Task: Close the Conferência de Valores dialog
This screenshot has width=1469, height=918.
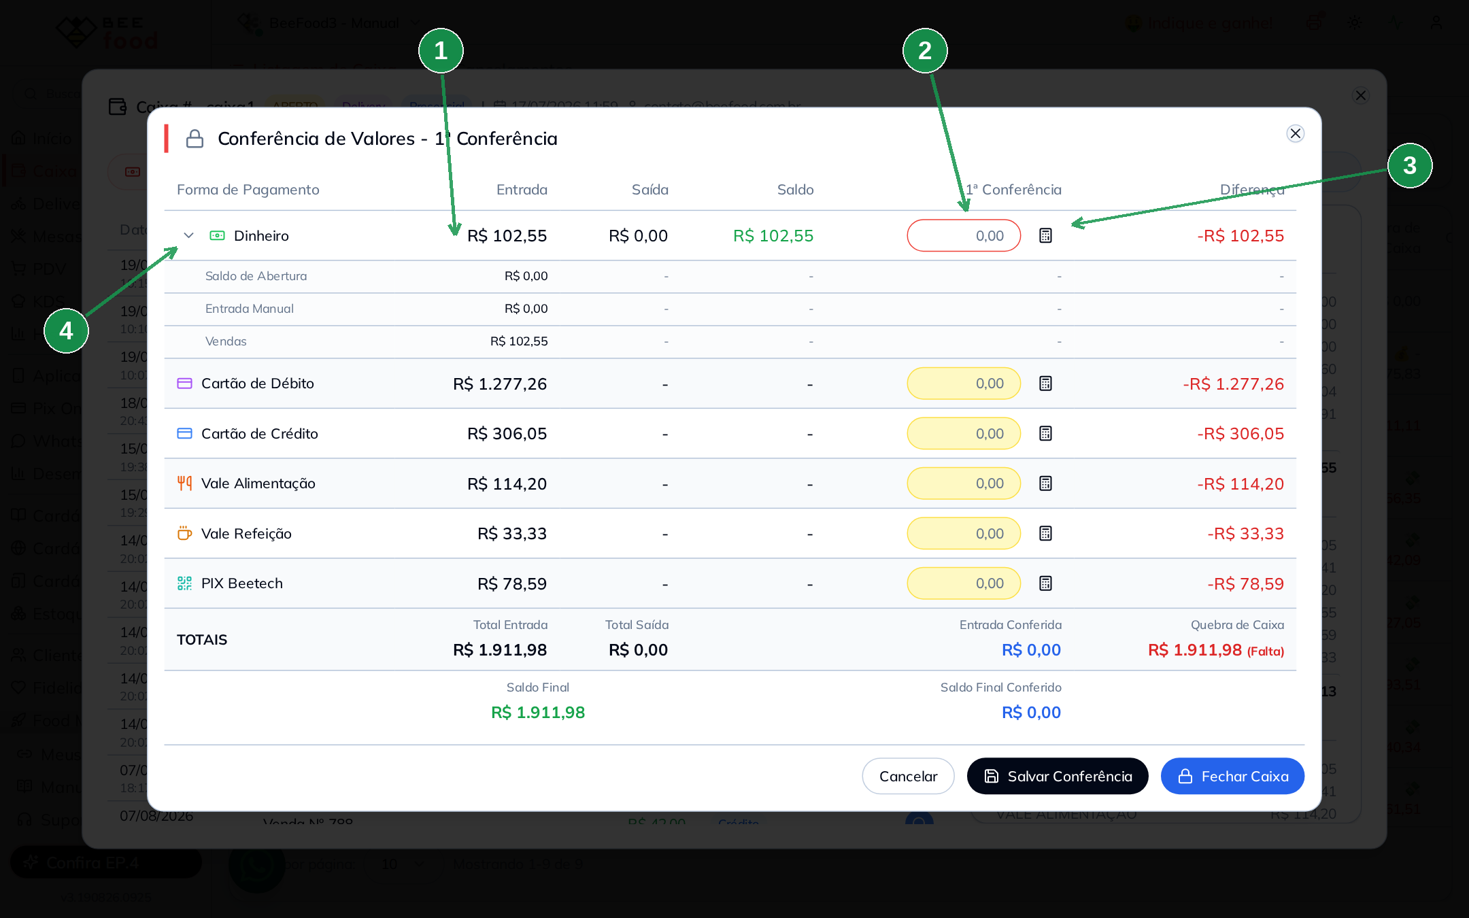Action: click(1296, 133)
